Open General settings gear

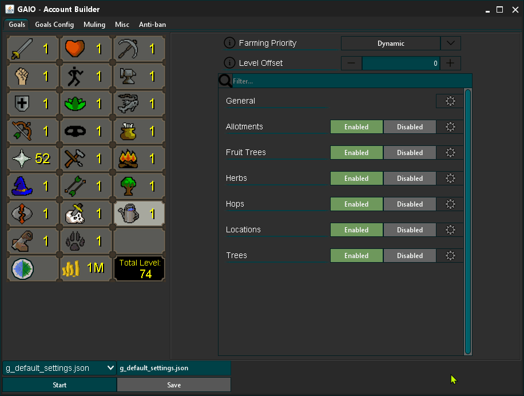[x=450, y=101]
